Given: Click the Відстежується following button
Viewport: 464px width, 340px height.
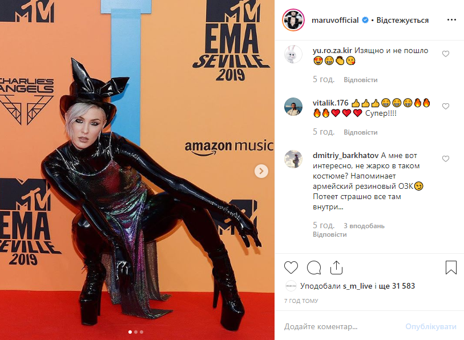Looking at the screenshot, I should tap(402, 20).
